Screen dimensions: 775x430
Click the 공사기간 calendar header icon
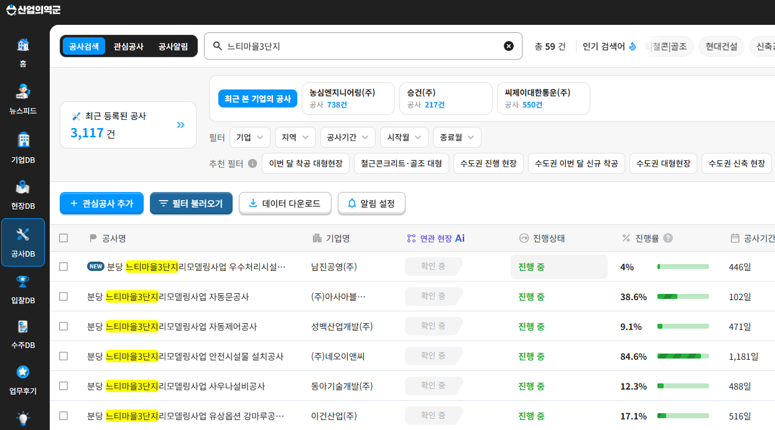point(735,238)
